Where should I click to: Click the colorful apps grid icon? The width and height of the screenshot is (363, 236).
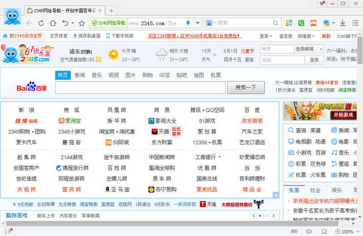289,23
